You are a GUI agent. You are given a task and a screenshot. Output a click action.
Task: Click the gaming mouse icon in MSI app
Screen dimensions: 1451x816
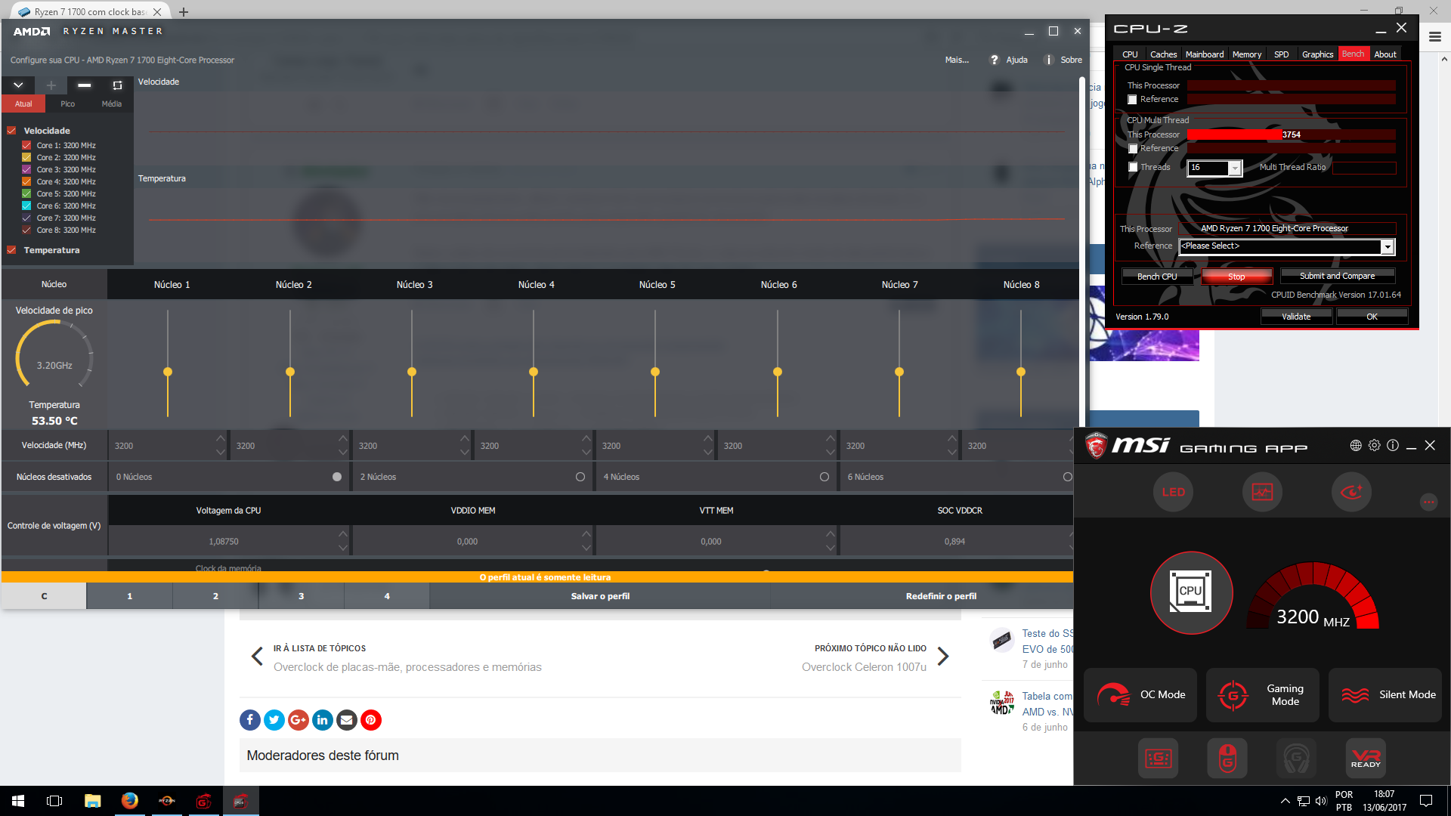(x=1227, y=758)
